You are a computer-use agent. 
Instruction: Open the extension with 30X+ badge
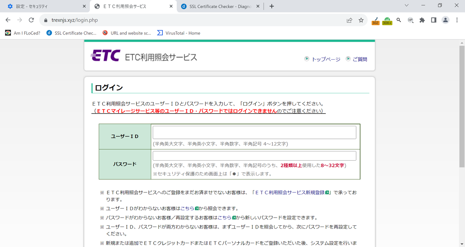coord(387,21)
